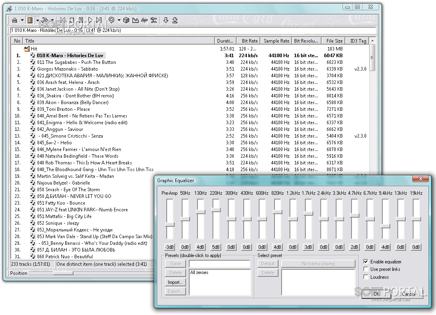Open dropdown arrow beside playlist view icon

[x=38, y=20]
